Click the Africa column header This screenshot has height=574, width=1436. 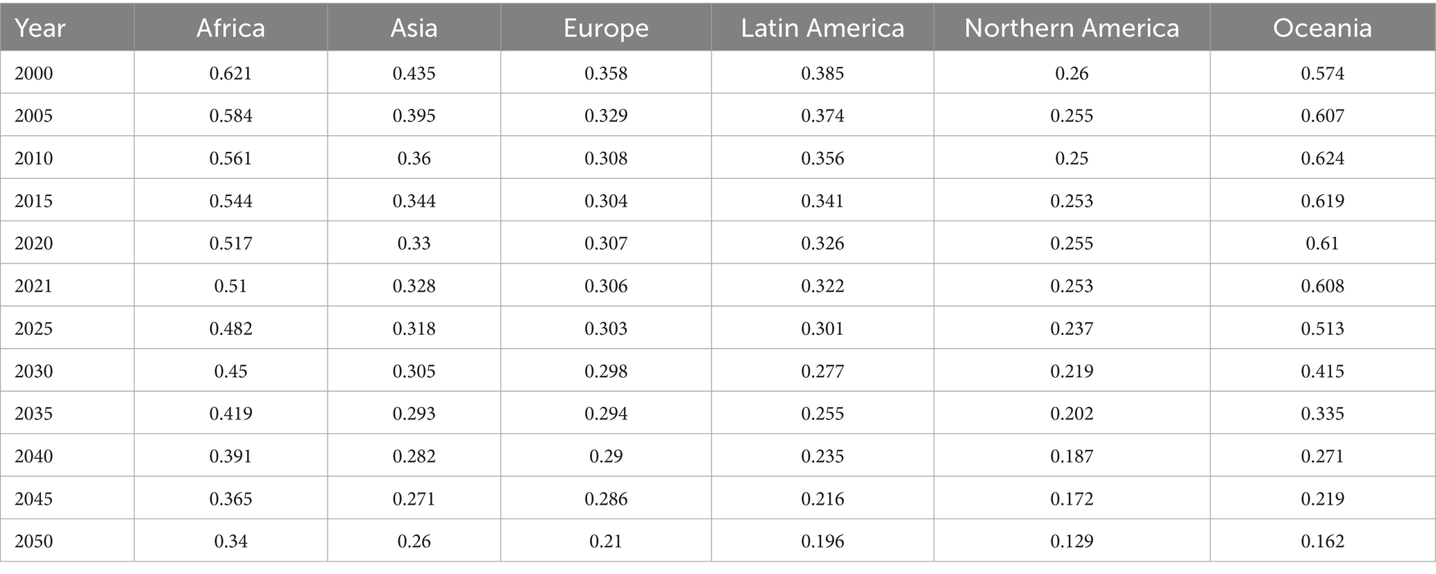[x=230, y=28]
